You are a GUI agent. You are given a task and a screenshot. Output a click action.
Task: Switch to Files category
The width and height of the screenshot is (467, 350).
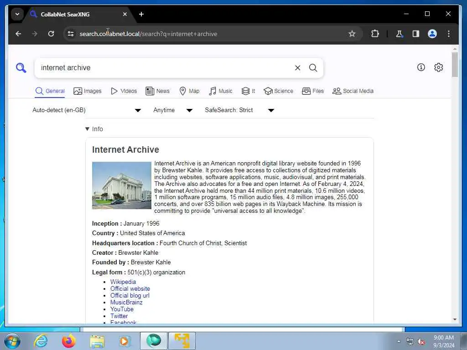pos(313,91)
